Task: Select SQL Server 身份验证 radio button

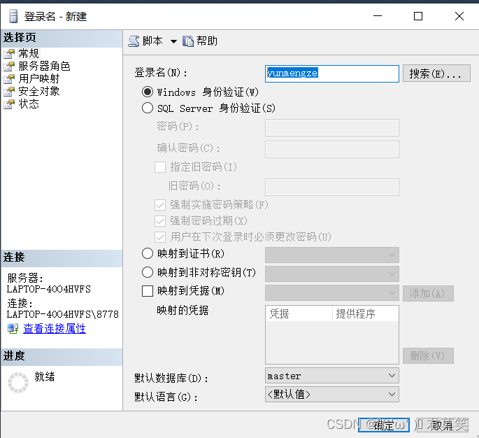Action: pyautogui.click(x=148, y=108)
